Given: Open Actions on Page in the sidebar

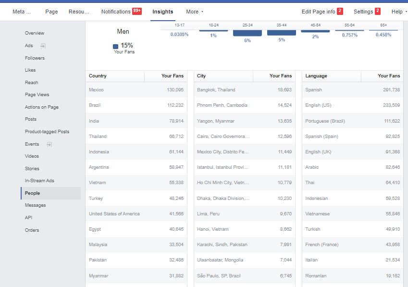Looking at the screenshot, I should (42, 107).
